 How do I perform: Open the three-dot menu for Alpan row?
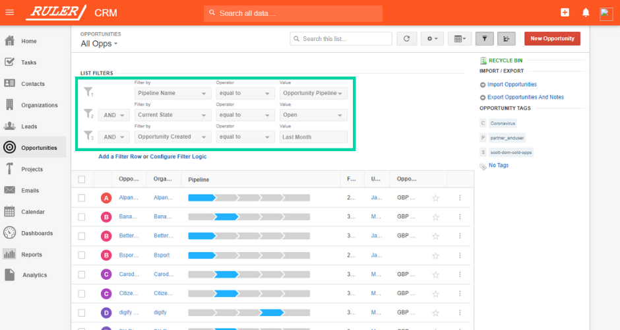coord(460,197)
